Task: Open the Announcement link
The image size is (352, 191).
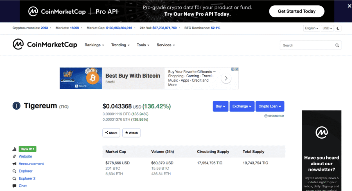Action: click(31, 164)
